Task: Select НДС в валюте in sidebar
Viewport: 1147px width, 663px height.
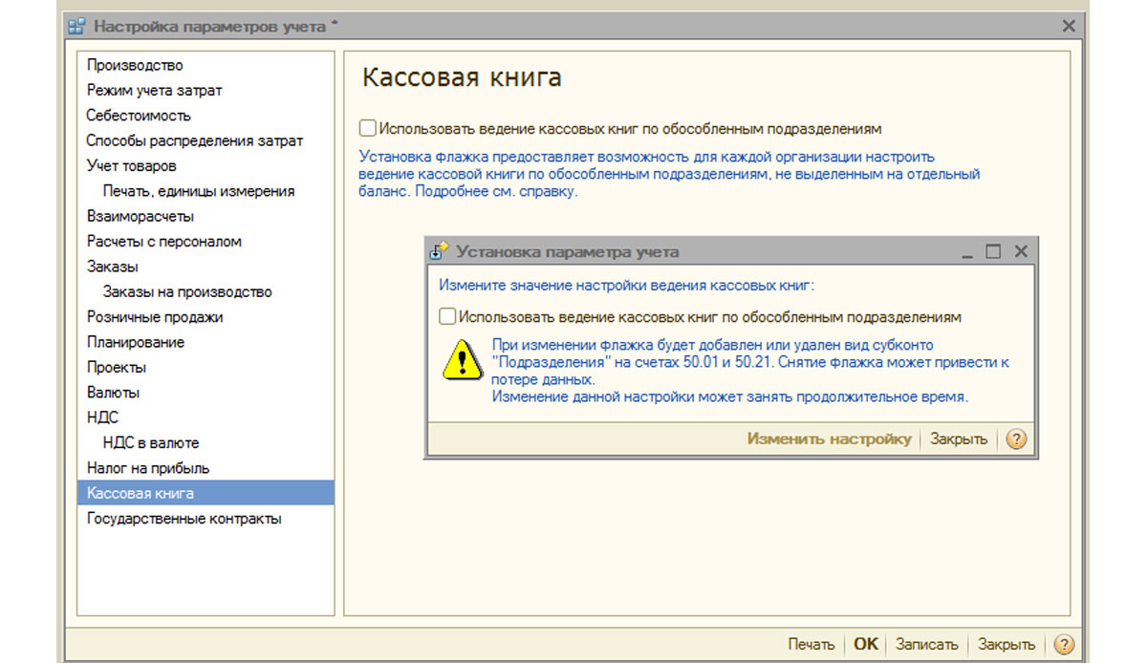Action: coord(151,442)
